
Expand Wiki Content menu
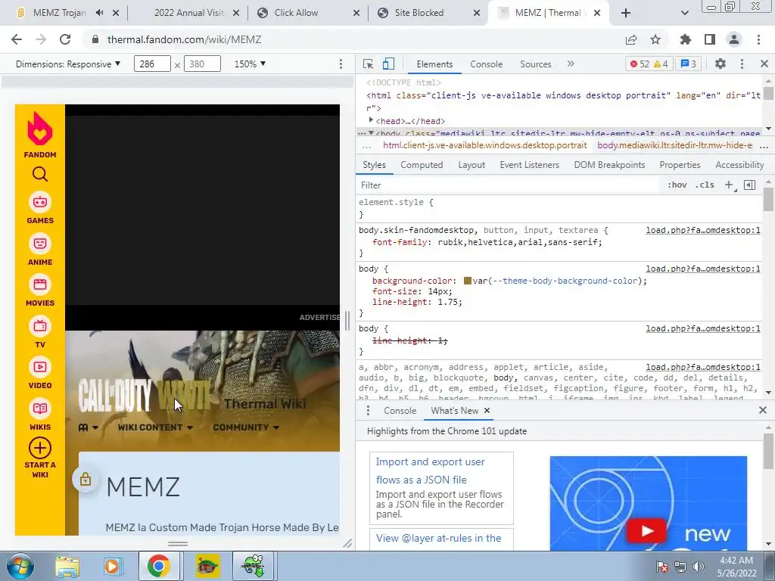[x=155, y=427]
